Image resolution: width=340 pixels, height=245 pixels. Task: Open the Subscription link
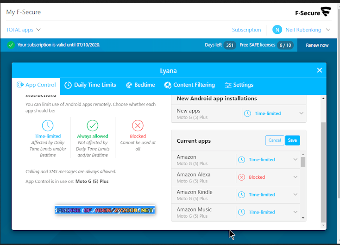point(246,30)
